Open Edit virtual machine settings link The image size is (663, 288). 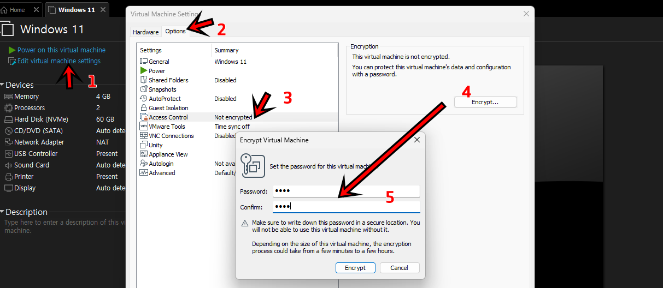(x=59, y=61)
